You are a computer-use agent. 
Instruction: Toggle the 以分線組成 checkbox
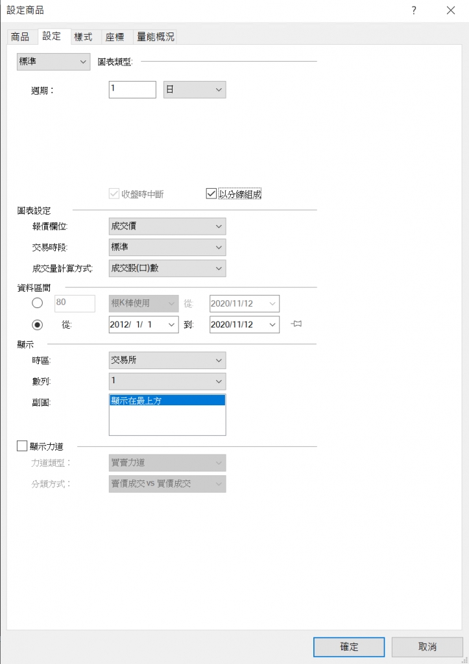coord(211,194)
